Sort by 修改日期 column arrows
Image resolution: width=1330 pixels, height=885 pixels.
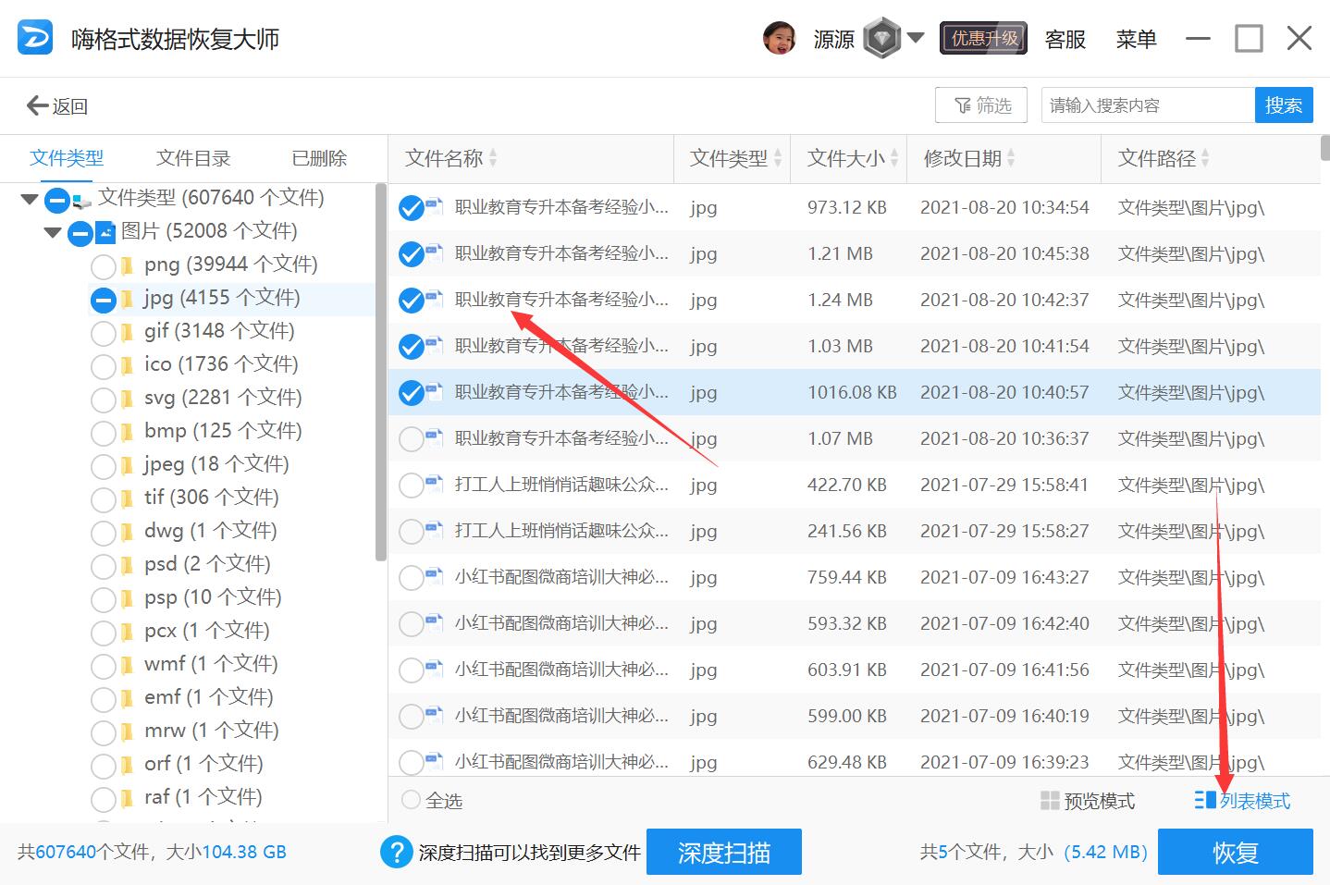click(x=1011, y=158)
